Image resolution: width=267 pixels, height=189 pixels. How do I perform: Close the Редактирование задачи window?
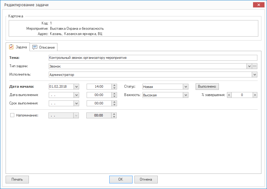pos(259,5)
